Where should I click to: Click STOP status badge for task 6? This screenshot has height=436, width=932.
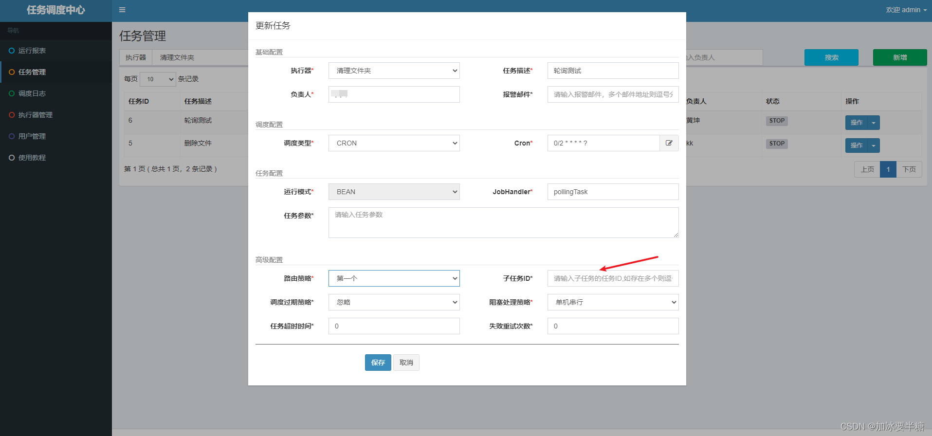point(777,121)
